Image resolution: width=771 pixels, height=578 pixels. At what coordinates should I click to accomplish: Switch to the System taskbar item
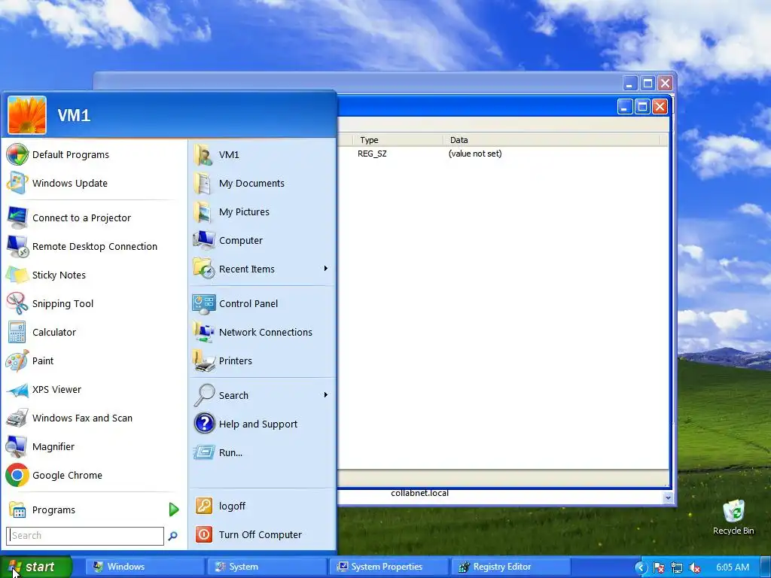coord(267,567)
